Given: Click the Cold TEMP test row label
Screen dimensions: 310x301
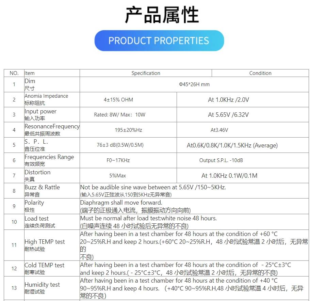Looking at the screenshot, I should click(x=44, y=265).
